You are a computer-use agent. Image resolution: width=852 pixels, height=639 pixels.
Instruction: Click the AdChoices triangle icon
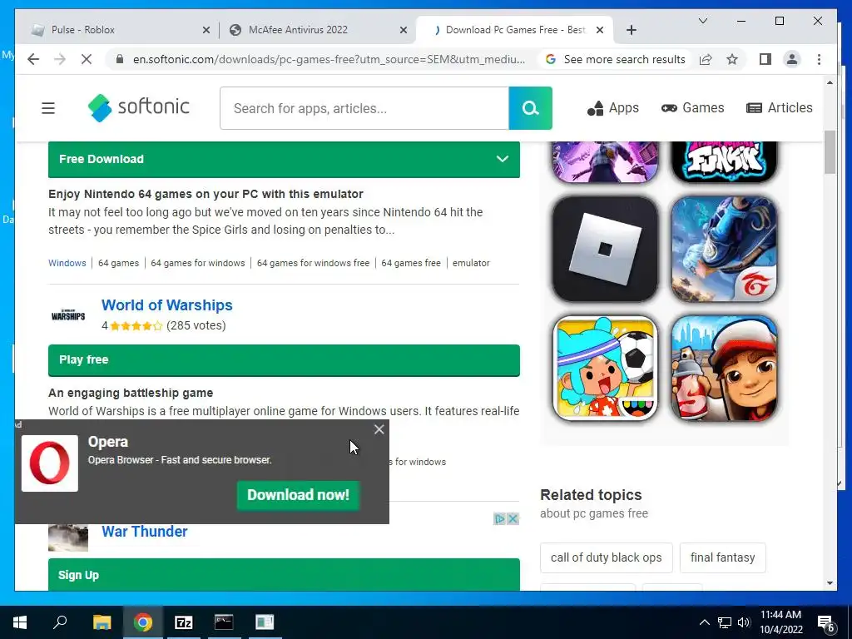click(x=499, y=519)
